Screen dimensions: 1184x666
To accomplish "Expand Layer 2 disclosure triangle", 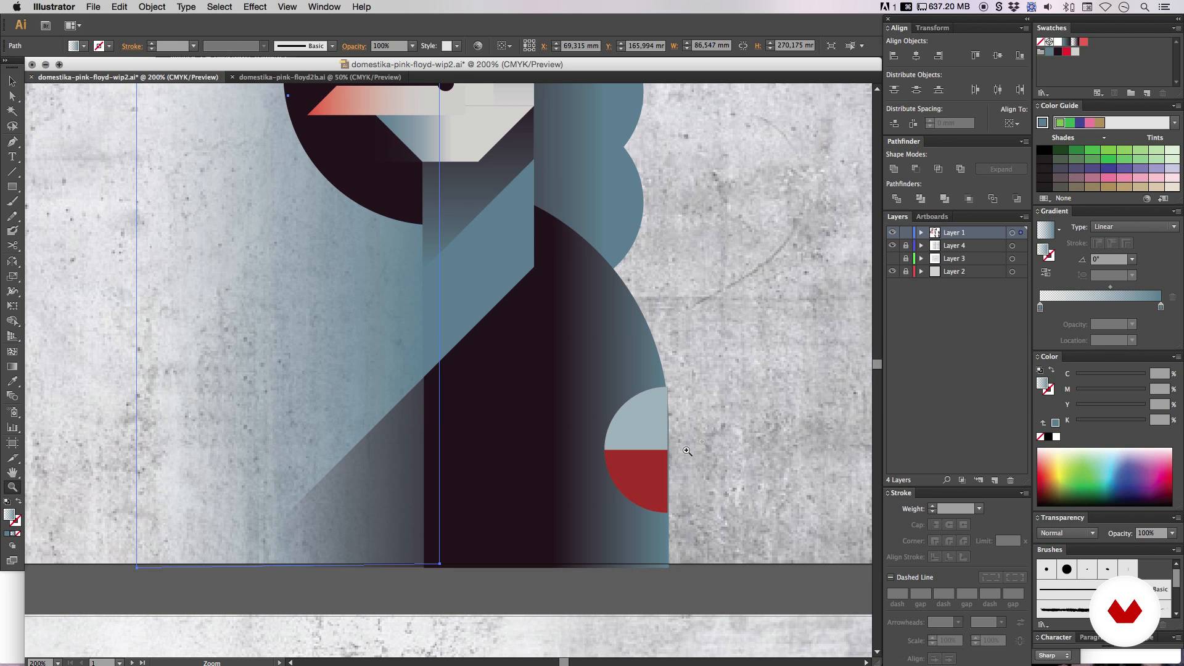I will click(x=921, y=271).
